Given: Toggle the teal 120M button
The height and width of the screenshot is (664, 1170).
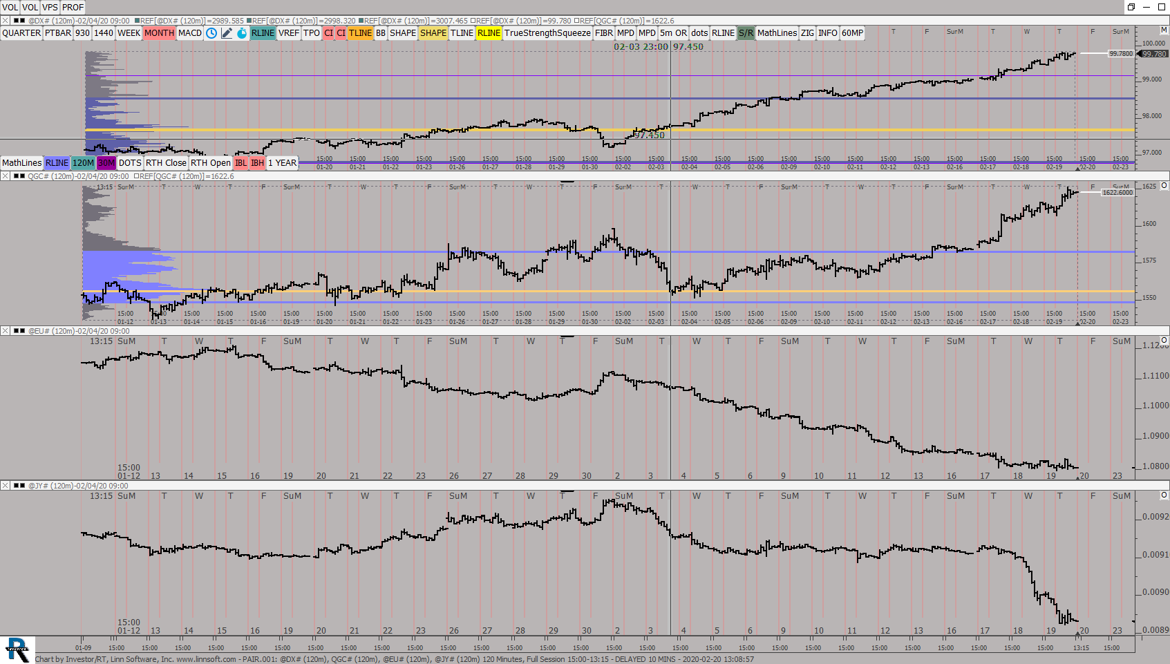Looking at the screenshot, I should pos(83,163).
